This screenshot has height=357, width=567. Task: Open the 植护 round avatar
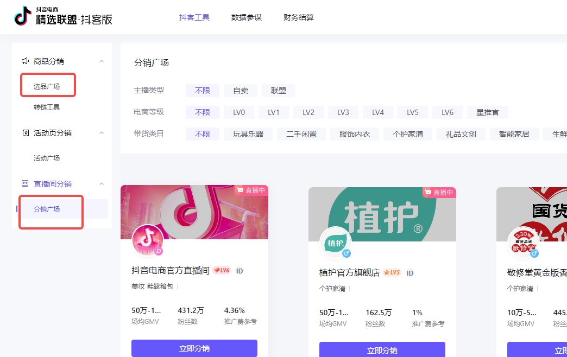coord(335,242)
